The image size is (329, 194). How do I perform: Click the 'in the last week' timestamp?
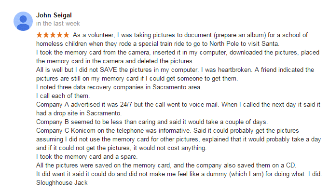pos(58,23)
